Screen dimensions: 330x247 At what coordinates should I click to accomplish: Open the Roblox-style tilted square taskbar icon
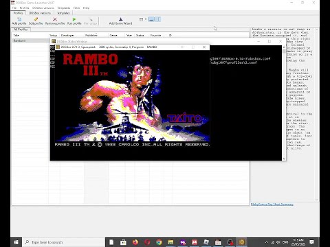coord(206,242)
